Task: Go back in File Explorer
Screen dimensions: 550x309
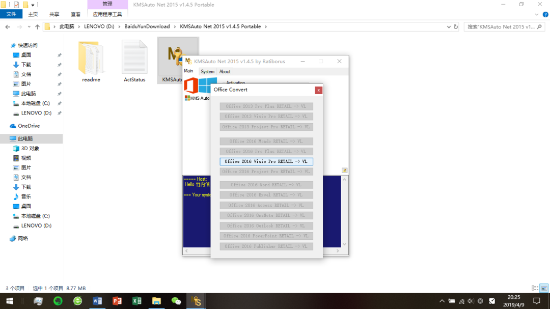Action: click(8, 26)
